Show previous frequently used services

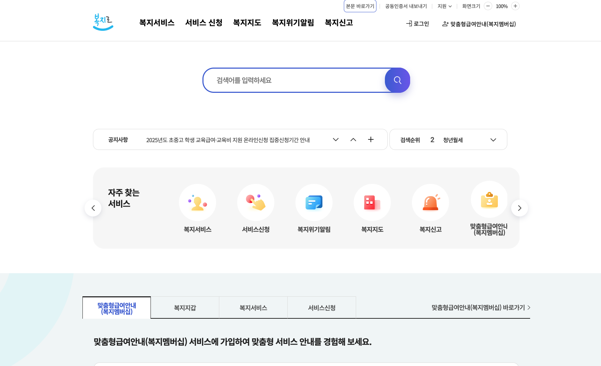coord(93,208)
